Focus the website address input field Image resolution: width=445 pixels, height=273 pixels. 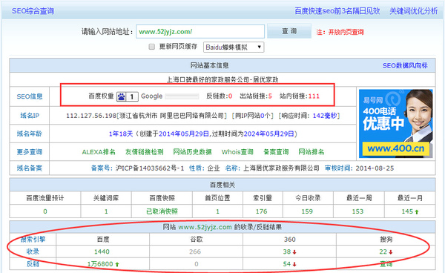pyautogui.click(x=200, y=31)
